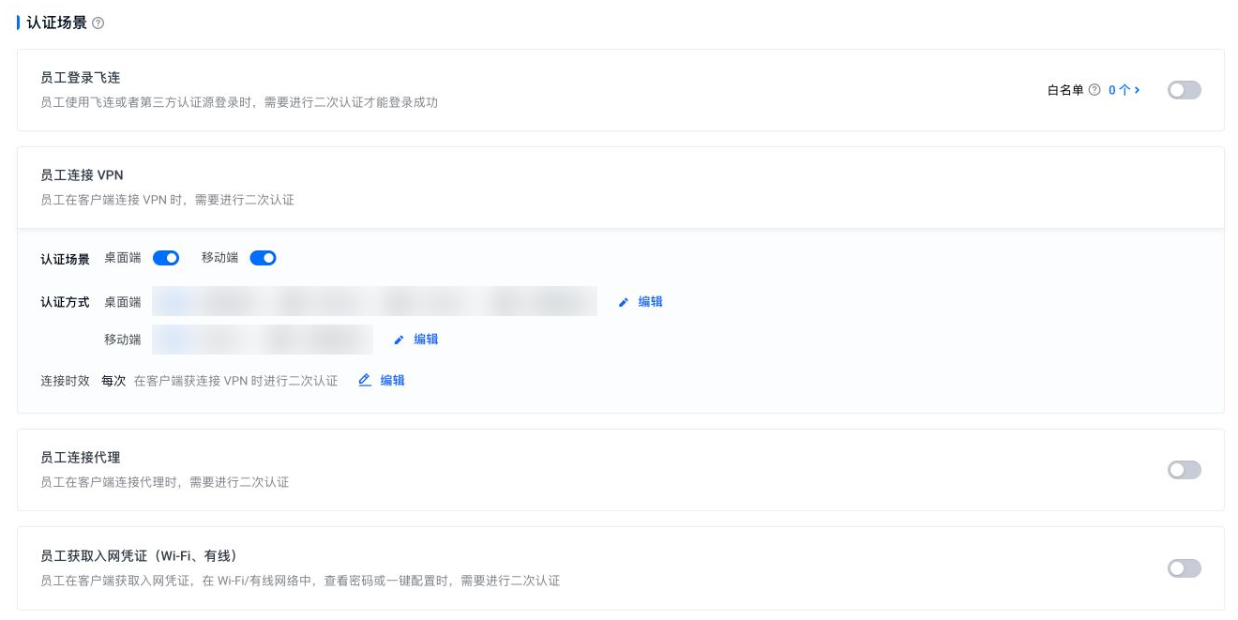Click the description 员工在客户端连接代理时，需要进行二次认证
1238x620 pixels.
coord(165,482)
